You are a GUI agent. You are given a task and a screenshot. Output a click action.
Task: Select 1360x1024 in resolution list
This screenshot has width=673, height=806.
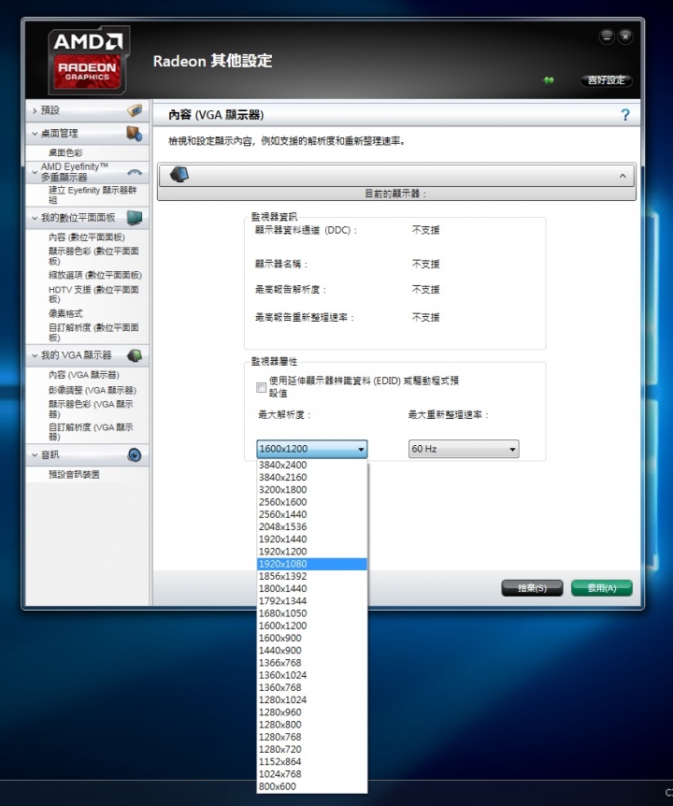pyautogui.click(x=312, y=675)
